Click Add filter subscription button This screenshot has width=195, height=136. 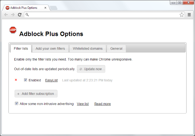tap(36, 94)
